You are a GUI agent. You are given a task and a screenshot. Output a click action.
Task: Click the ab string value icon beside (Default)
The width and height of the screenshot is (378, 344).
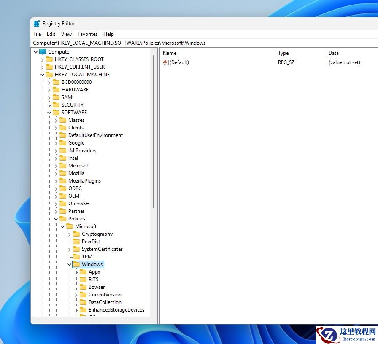point(165,62)
